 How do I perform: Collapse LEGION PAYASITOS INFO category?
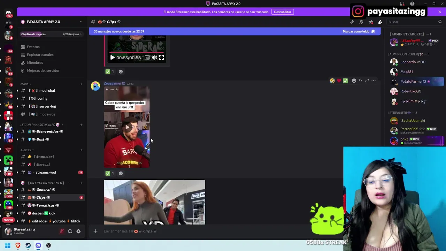(x=41, y=125)
